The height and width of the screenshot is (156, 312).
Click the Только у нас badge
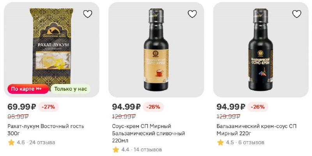[71, 89]
